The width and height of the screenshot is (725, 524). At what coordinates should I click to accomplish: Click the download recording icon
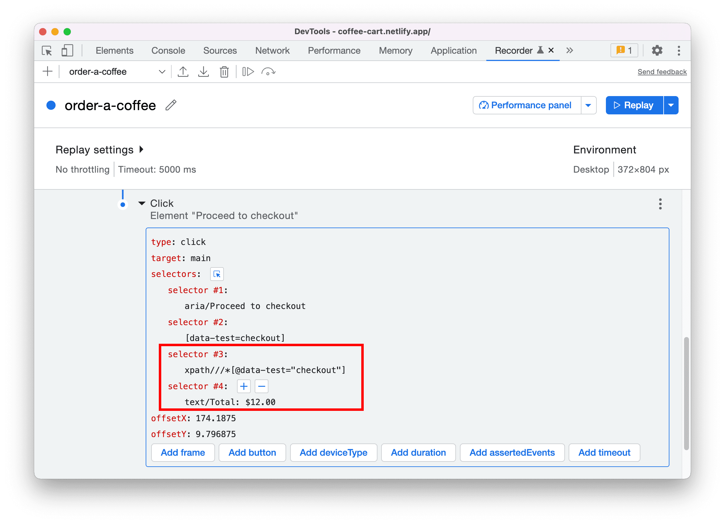[x=203, y=71]
